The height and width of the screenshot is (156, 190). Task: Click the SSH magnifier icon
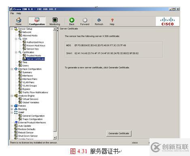click(x=20, y=39)
